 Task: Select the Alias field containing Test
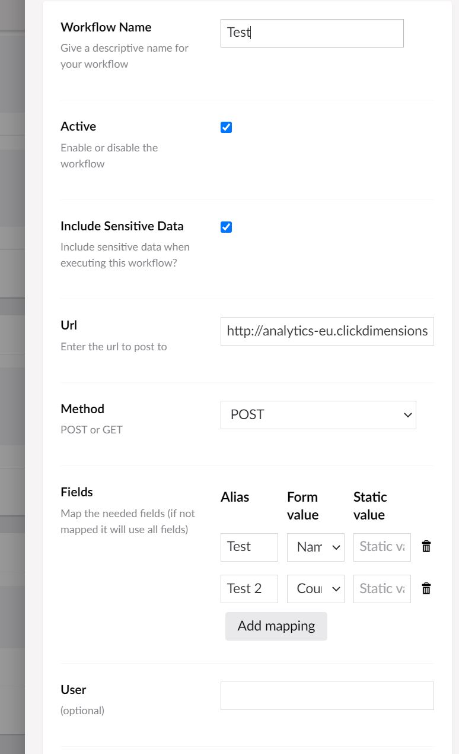[249, 547]
